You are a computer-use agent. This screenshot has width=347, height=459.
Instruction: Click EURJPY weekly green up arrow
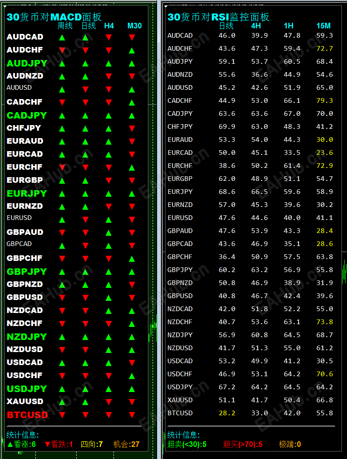pyautogui.click(x=62, y=194)
